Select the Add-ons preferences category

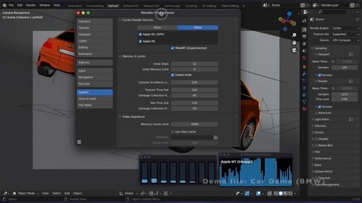pyautogui.click(x=94, y=63)
